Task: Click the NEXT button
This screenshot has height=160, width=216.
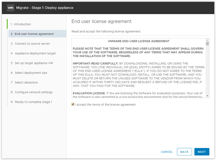Action: click(202, 152)
